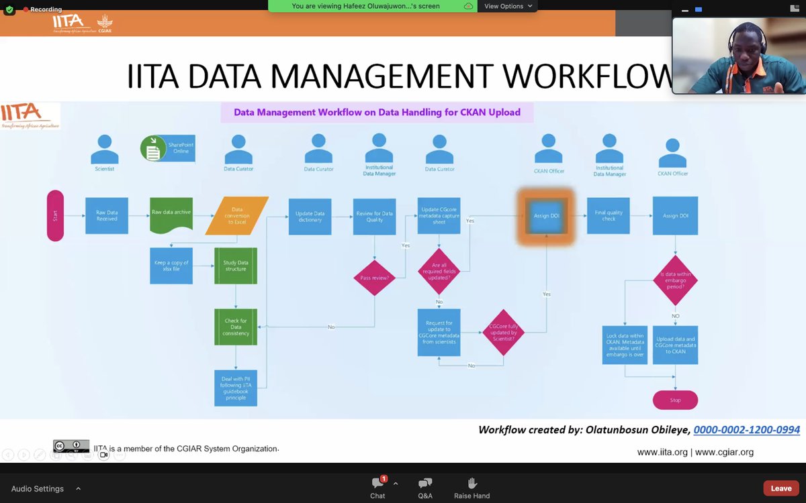806x503 pixels.
Task: Click the speaker's video thumbnail
Action: click(x=739, y=56)
